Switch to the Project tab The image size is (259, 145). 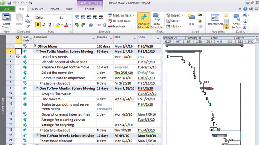(55, 9)
